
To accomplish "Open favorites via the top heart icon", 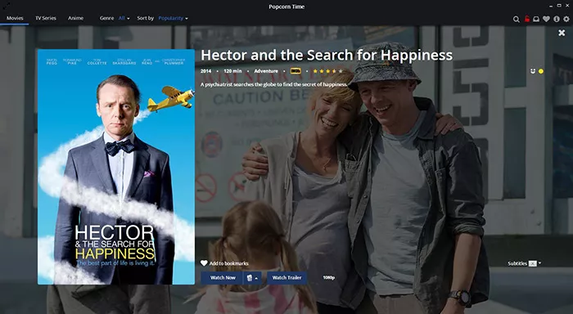I will point(546,19).
